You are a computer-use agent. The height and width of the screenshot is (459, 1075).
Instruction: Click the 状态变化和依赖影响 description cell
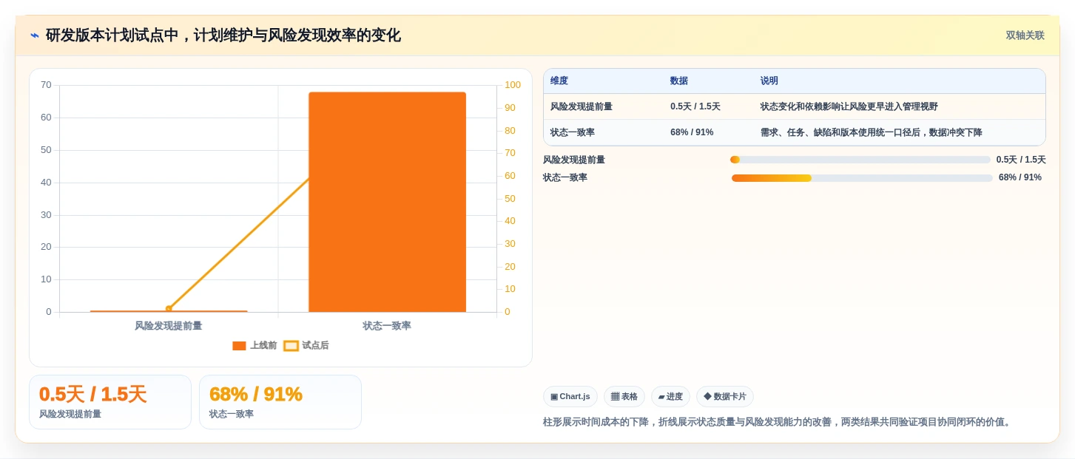[849, 106]
